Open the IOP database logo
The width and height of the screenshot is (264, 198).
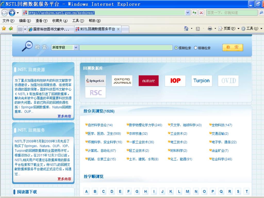[175, 81]
